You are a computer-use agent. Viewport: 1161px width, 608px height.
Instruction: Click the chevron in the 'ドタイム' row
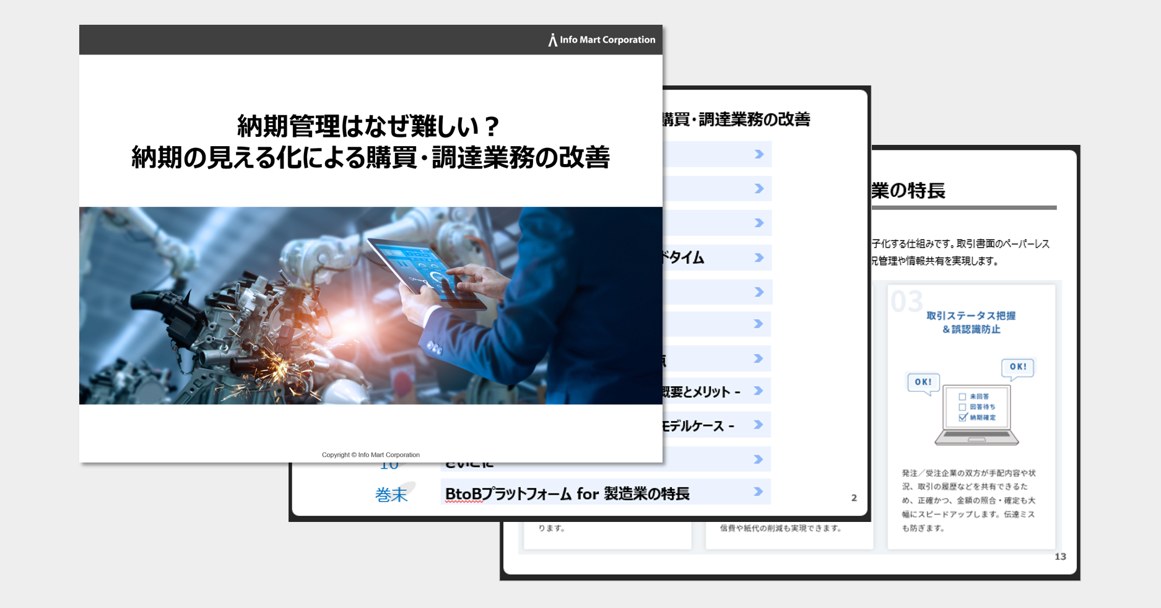[759, 258]
